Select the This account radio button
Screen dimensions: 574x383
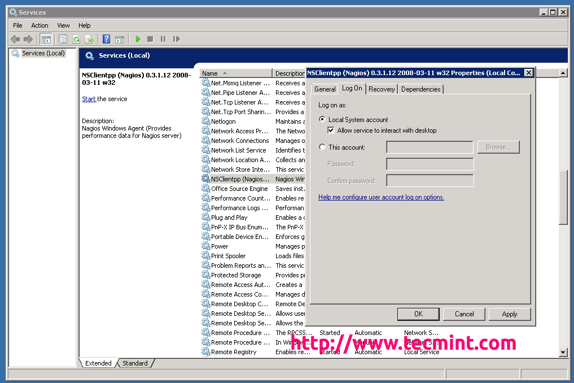click(322, 147)
